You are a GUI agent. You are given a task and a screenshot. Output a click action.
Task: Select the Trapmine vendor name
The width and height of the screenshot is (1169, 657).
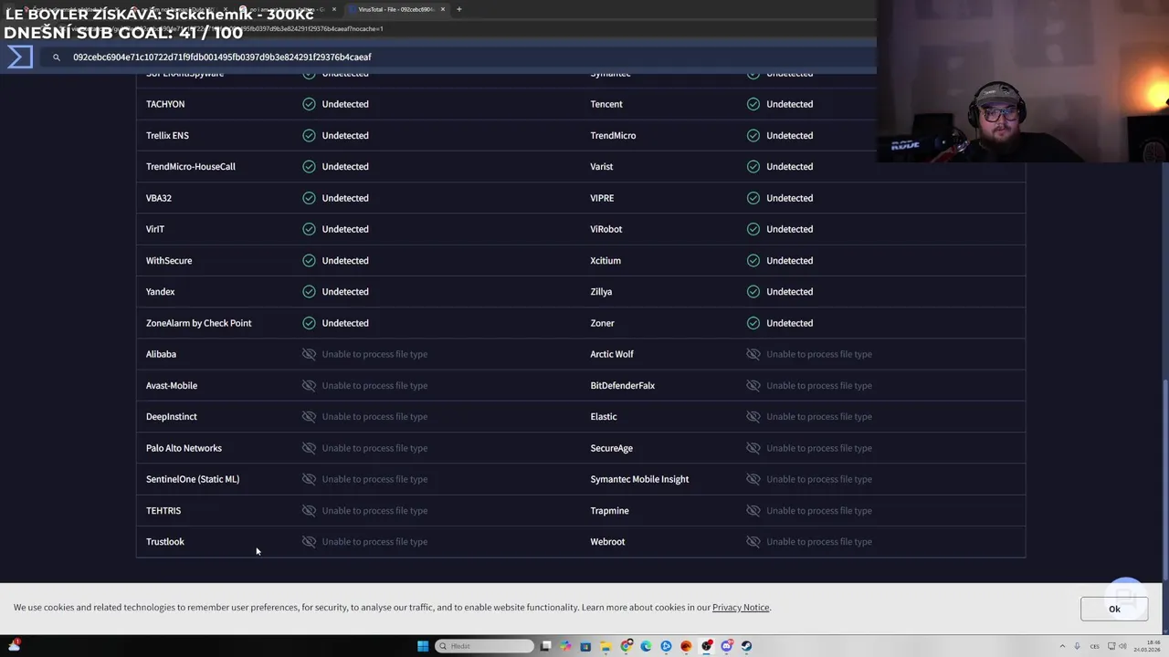pyautogui.click(x=609, y=510)
